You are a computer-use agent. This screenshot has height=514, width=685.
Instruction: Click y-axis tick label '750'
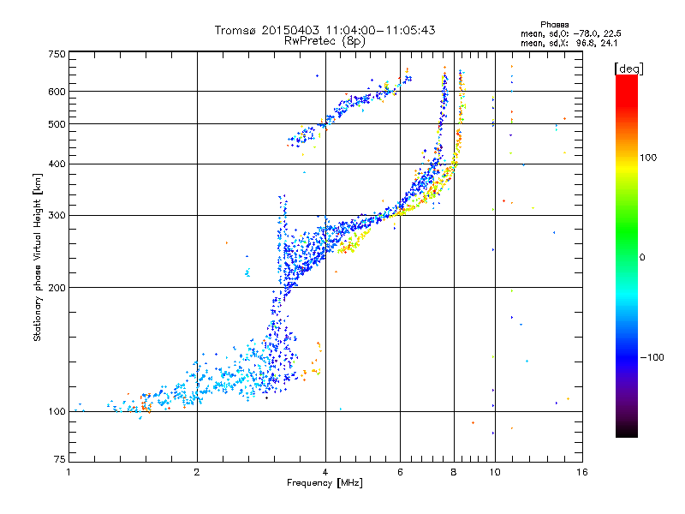pos(57,54)
